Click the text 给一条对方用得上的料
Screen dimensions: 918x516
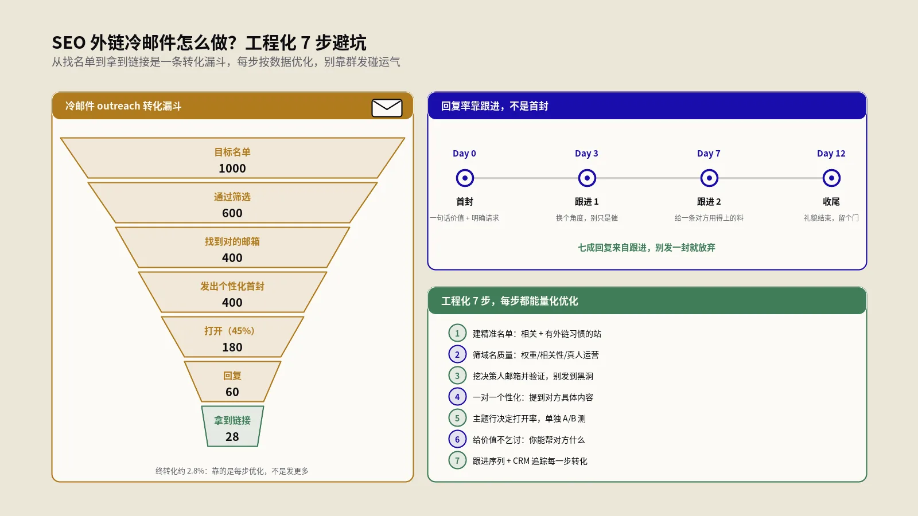(x=709, y=218)
